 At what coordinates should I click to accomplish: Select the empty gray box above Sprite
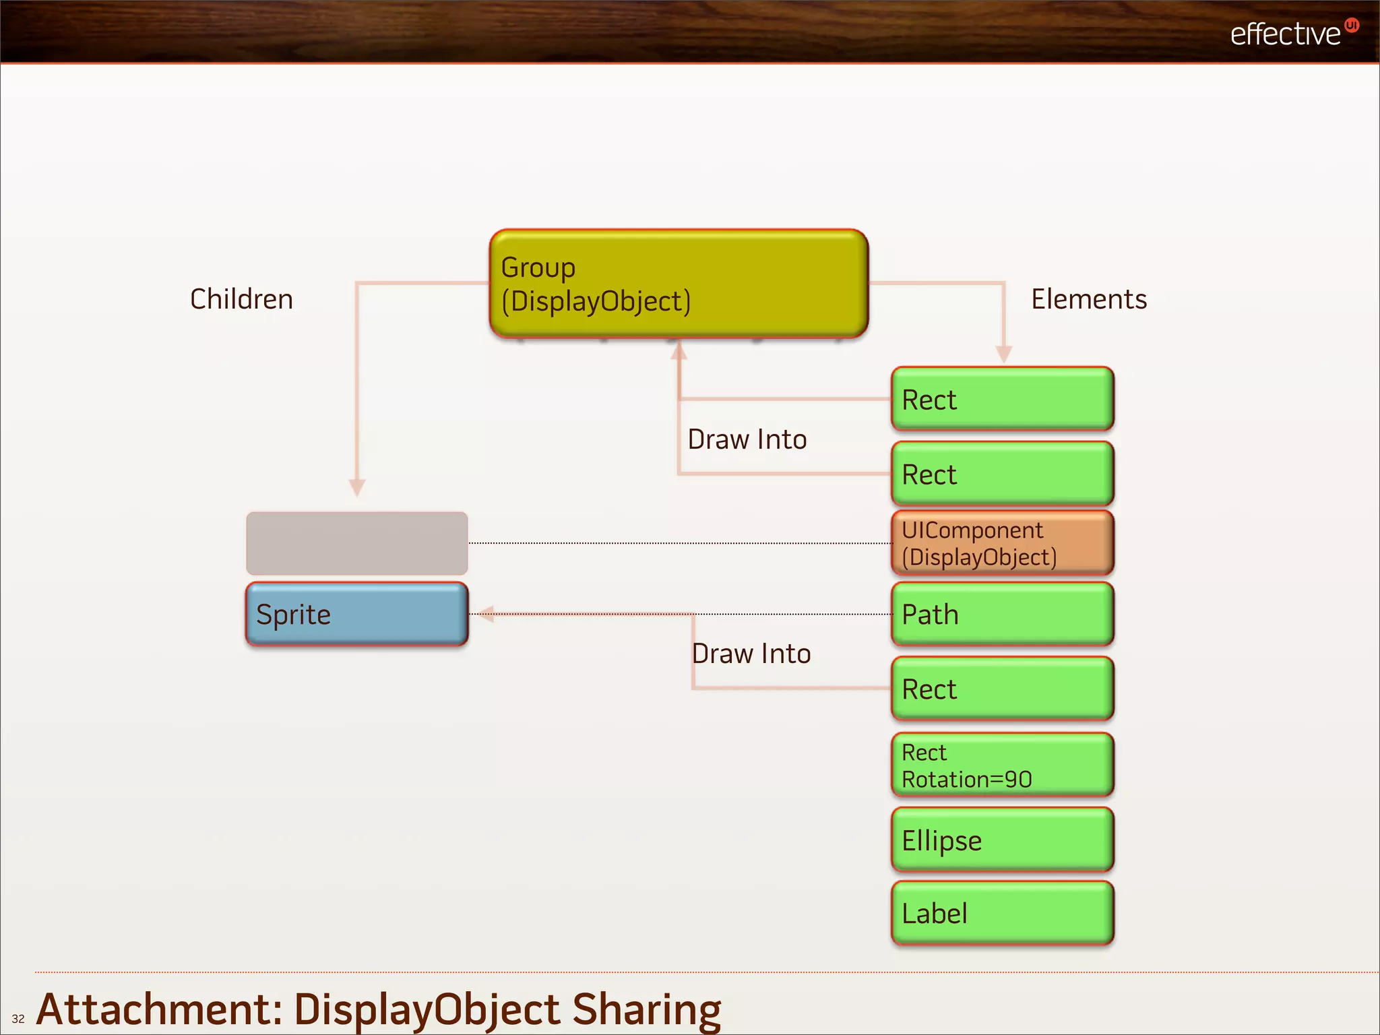coord(356,543)
